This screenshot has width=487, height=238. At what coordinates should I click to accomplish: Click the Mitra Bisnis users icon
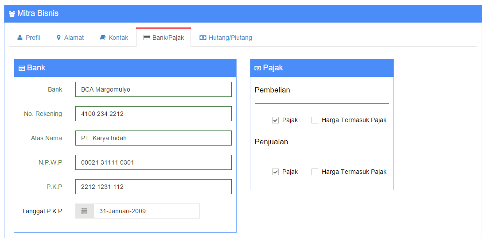coord(12,14)
